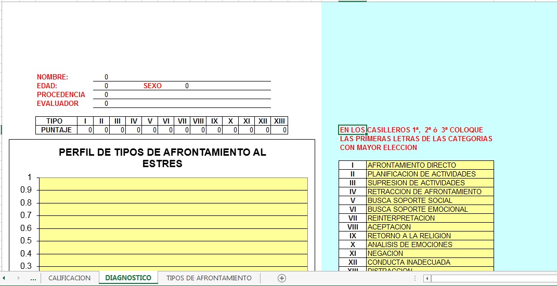557x286 pixels.
Task: Click the previous sheet navigation arrow
Action: [x=4, y=278]
